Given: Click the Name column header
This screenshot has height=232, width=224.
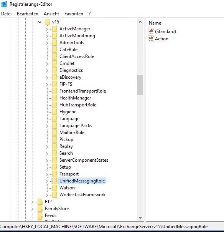Looking at the screenshot, I should (x=155, y=23).
